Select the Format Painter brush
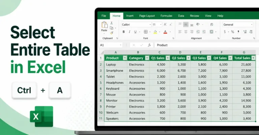The image size is (259, 135). pyautogui.click(x=112, y=33)
